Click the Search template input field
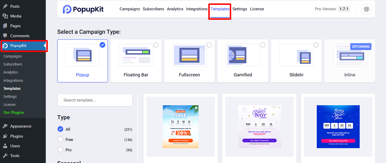The height and width of the screenshot is (163, 386). (x=95, y=100)
